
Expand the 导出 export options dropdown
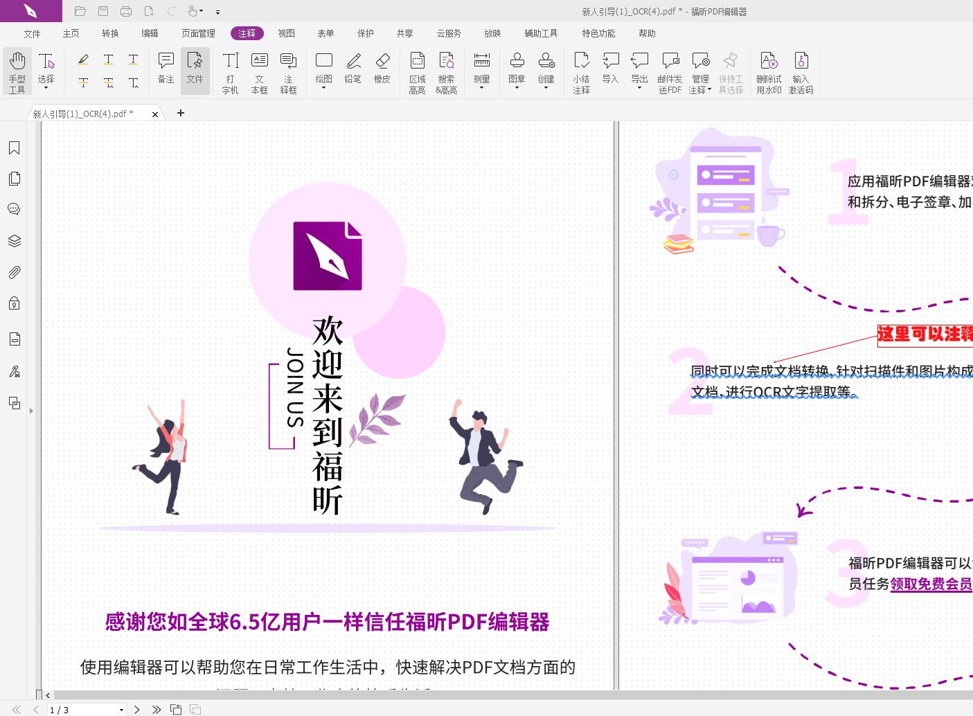[639, 87]
